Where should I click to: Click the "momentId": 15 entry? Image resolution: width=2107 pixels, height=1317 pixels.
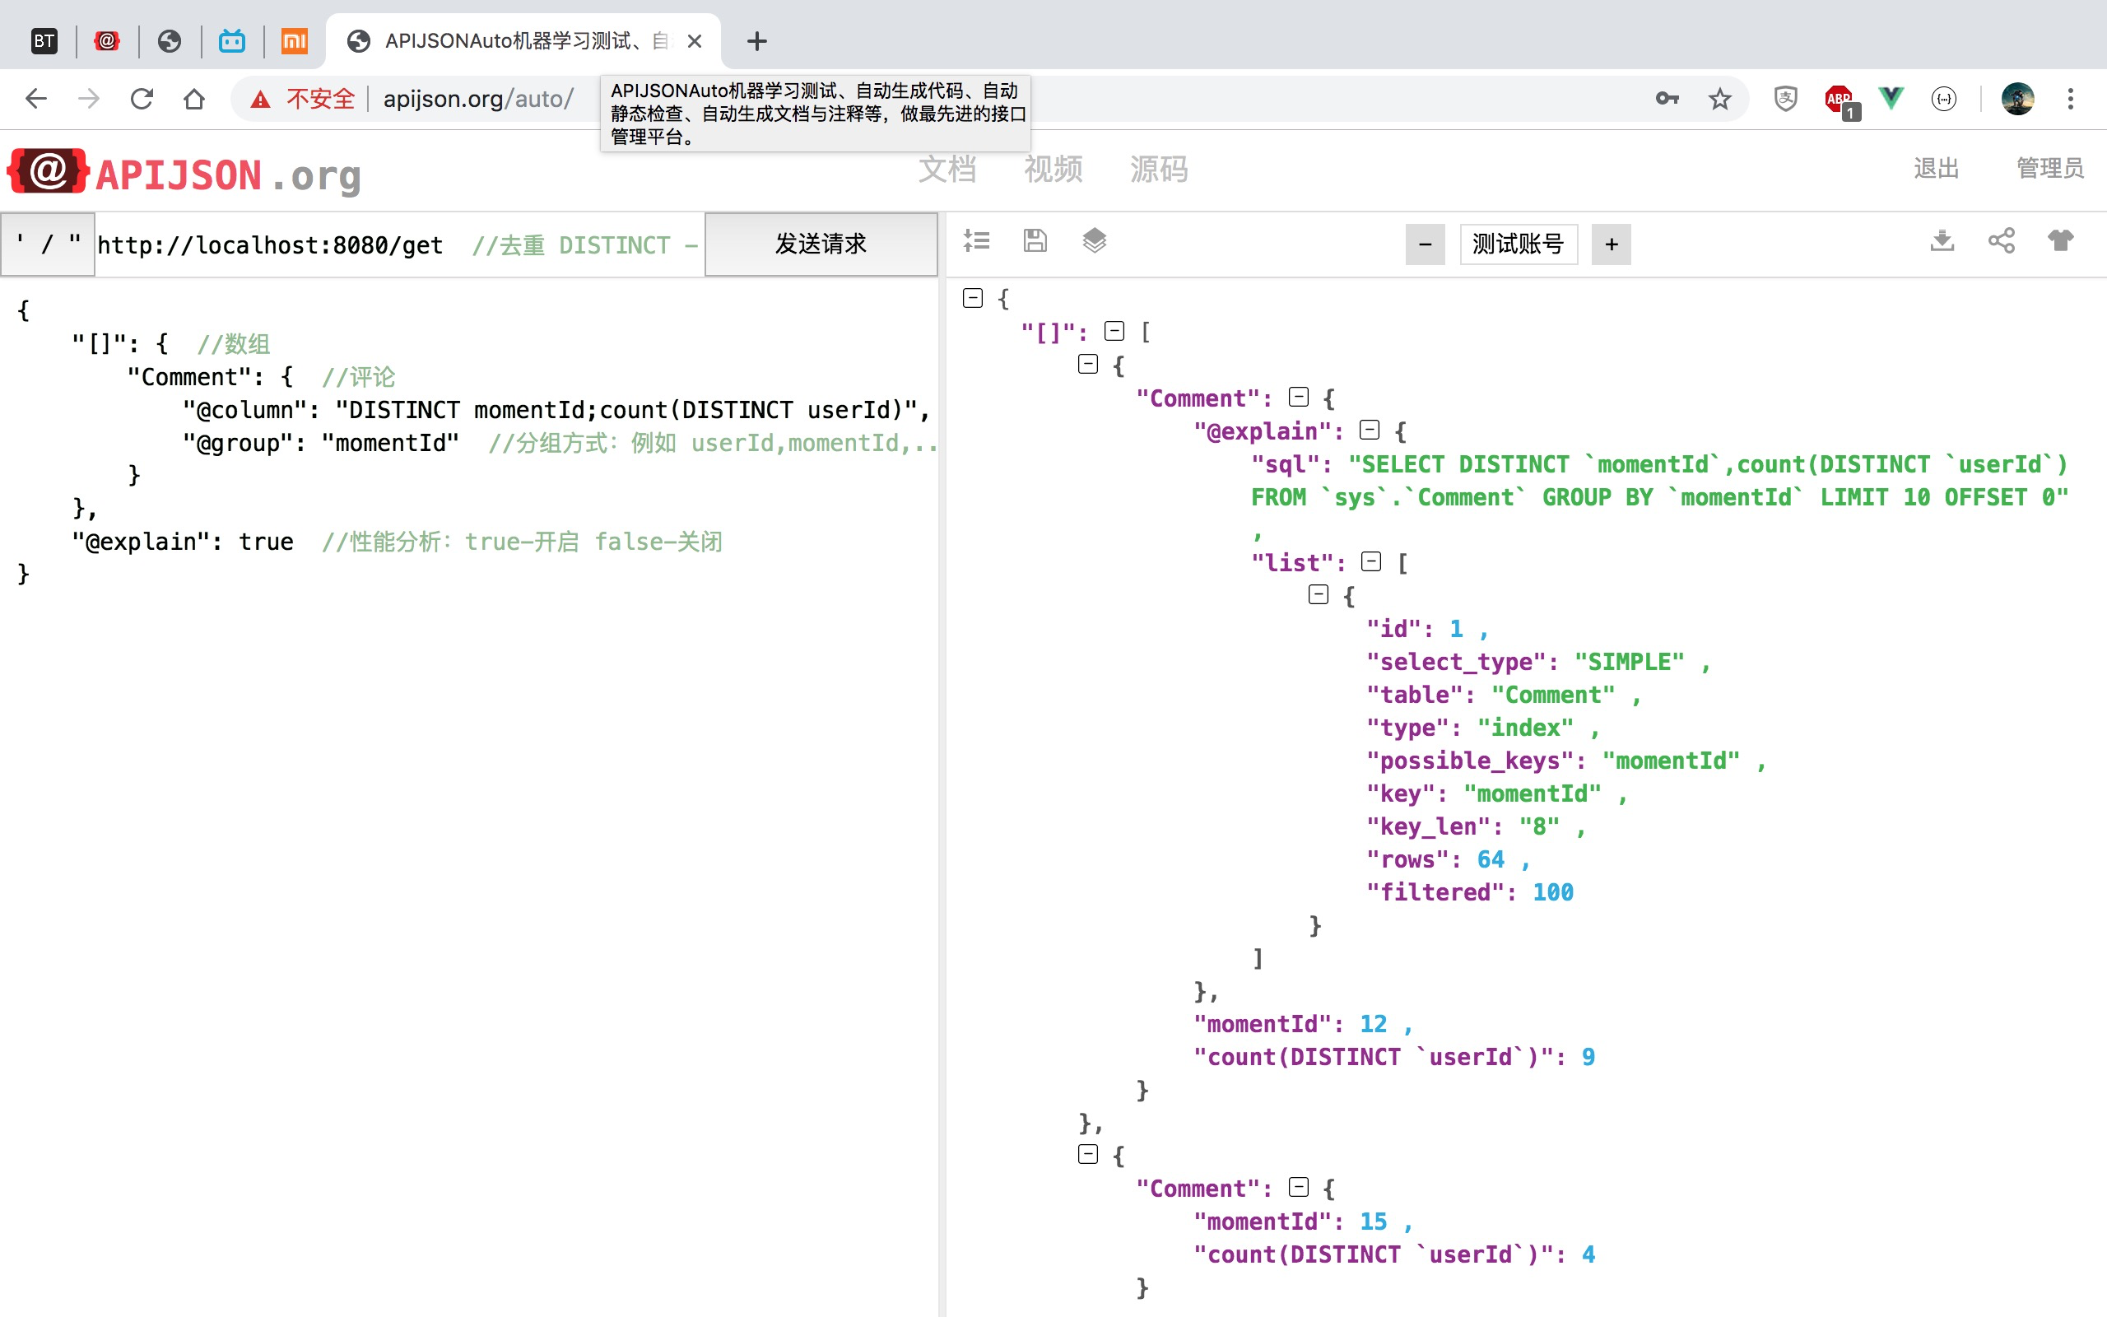click(1303, 1222)
